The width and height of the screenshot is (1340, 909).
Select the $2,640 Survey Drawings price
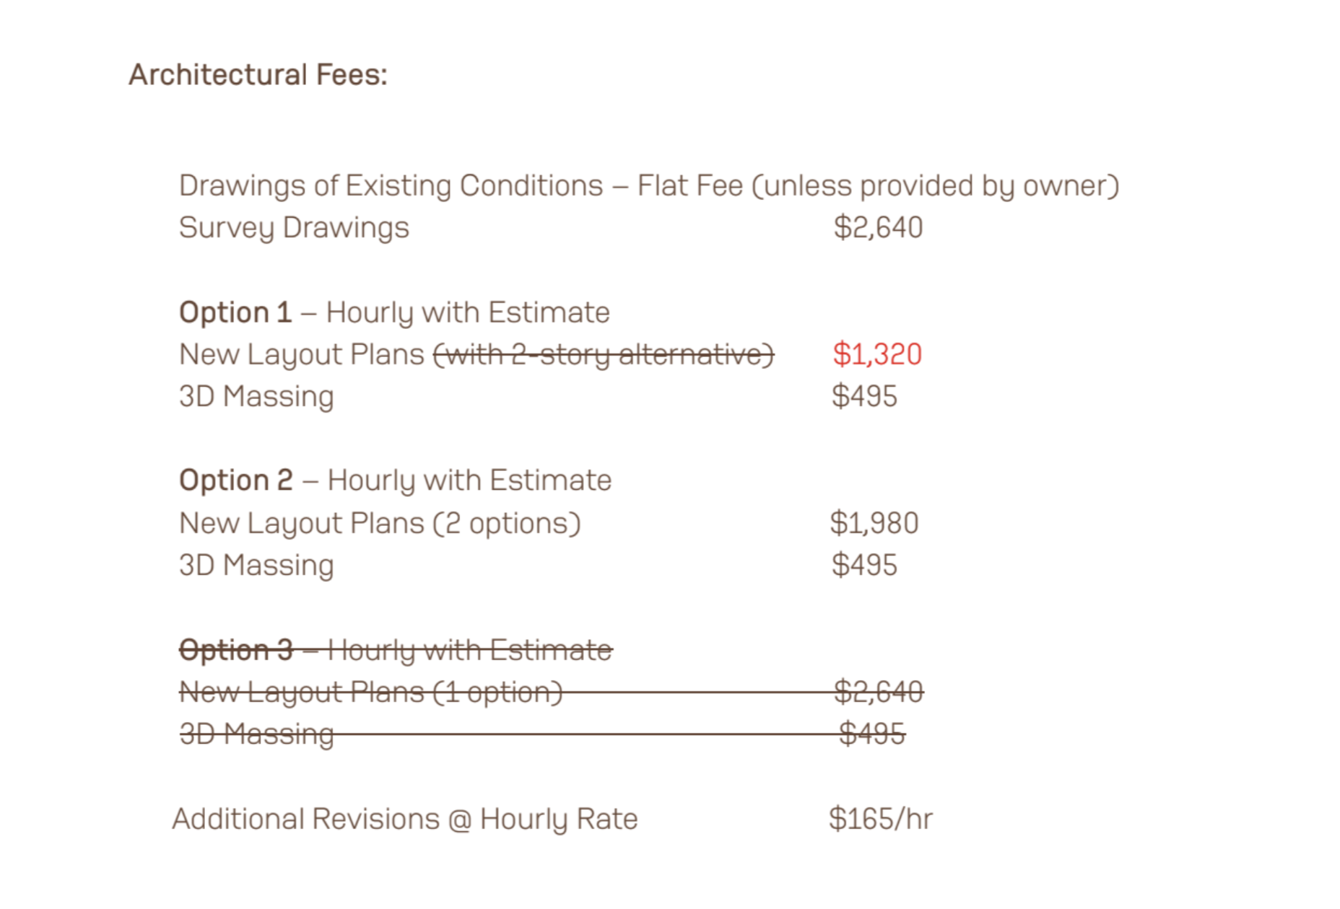coord(878,228)
